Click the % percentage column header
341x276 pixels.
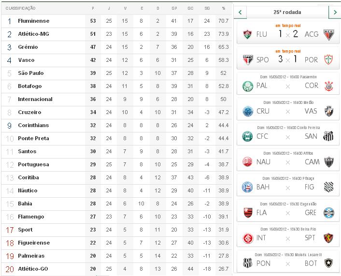(x=223, y=8)
